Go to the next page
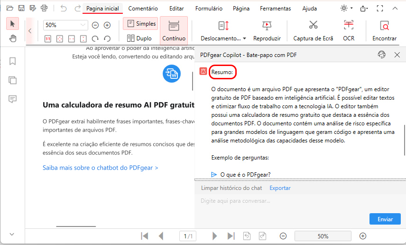Image resolution: width=406 pixels, height=245 pixels. 214,236
